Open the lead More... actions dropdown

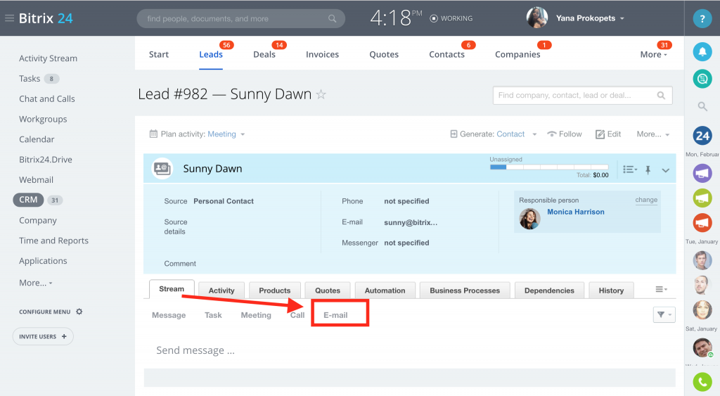[652, 134]
